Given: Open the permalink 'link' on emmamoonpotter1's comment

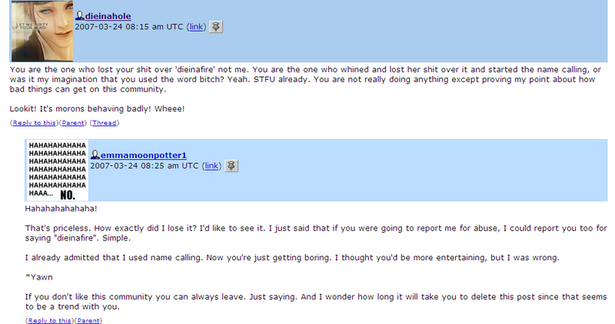Looking at the screenshot, I should 211,166.
